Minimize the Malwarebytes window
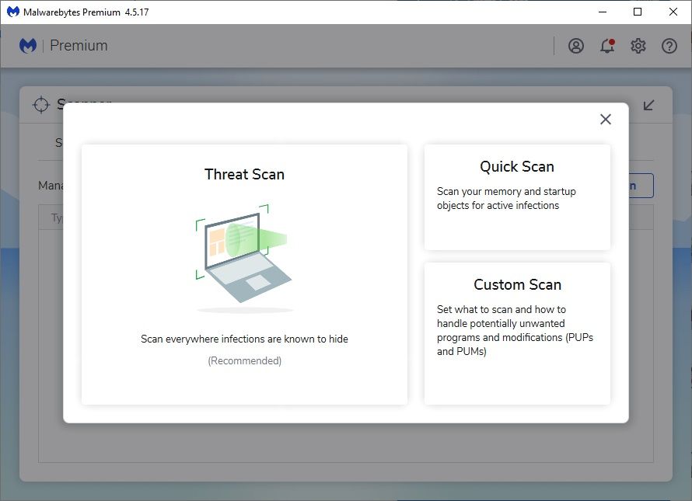The width and height of the screenshot is (692, 501). (603, 12)
